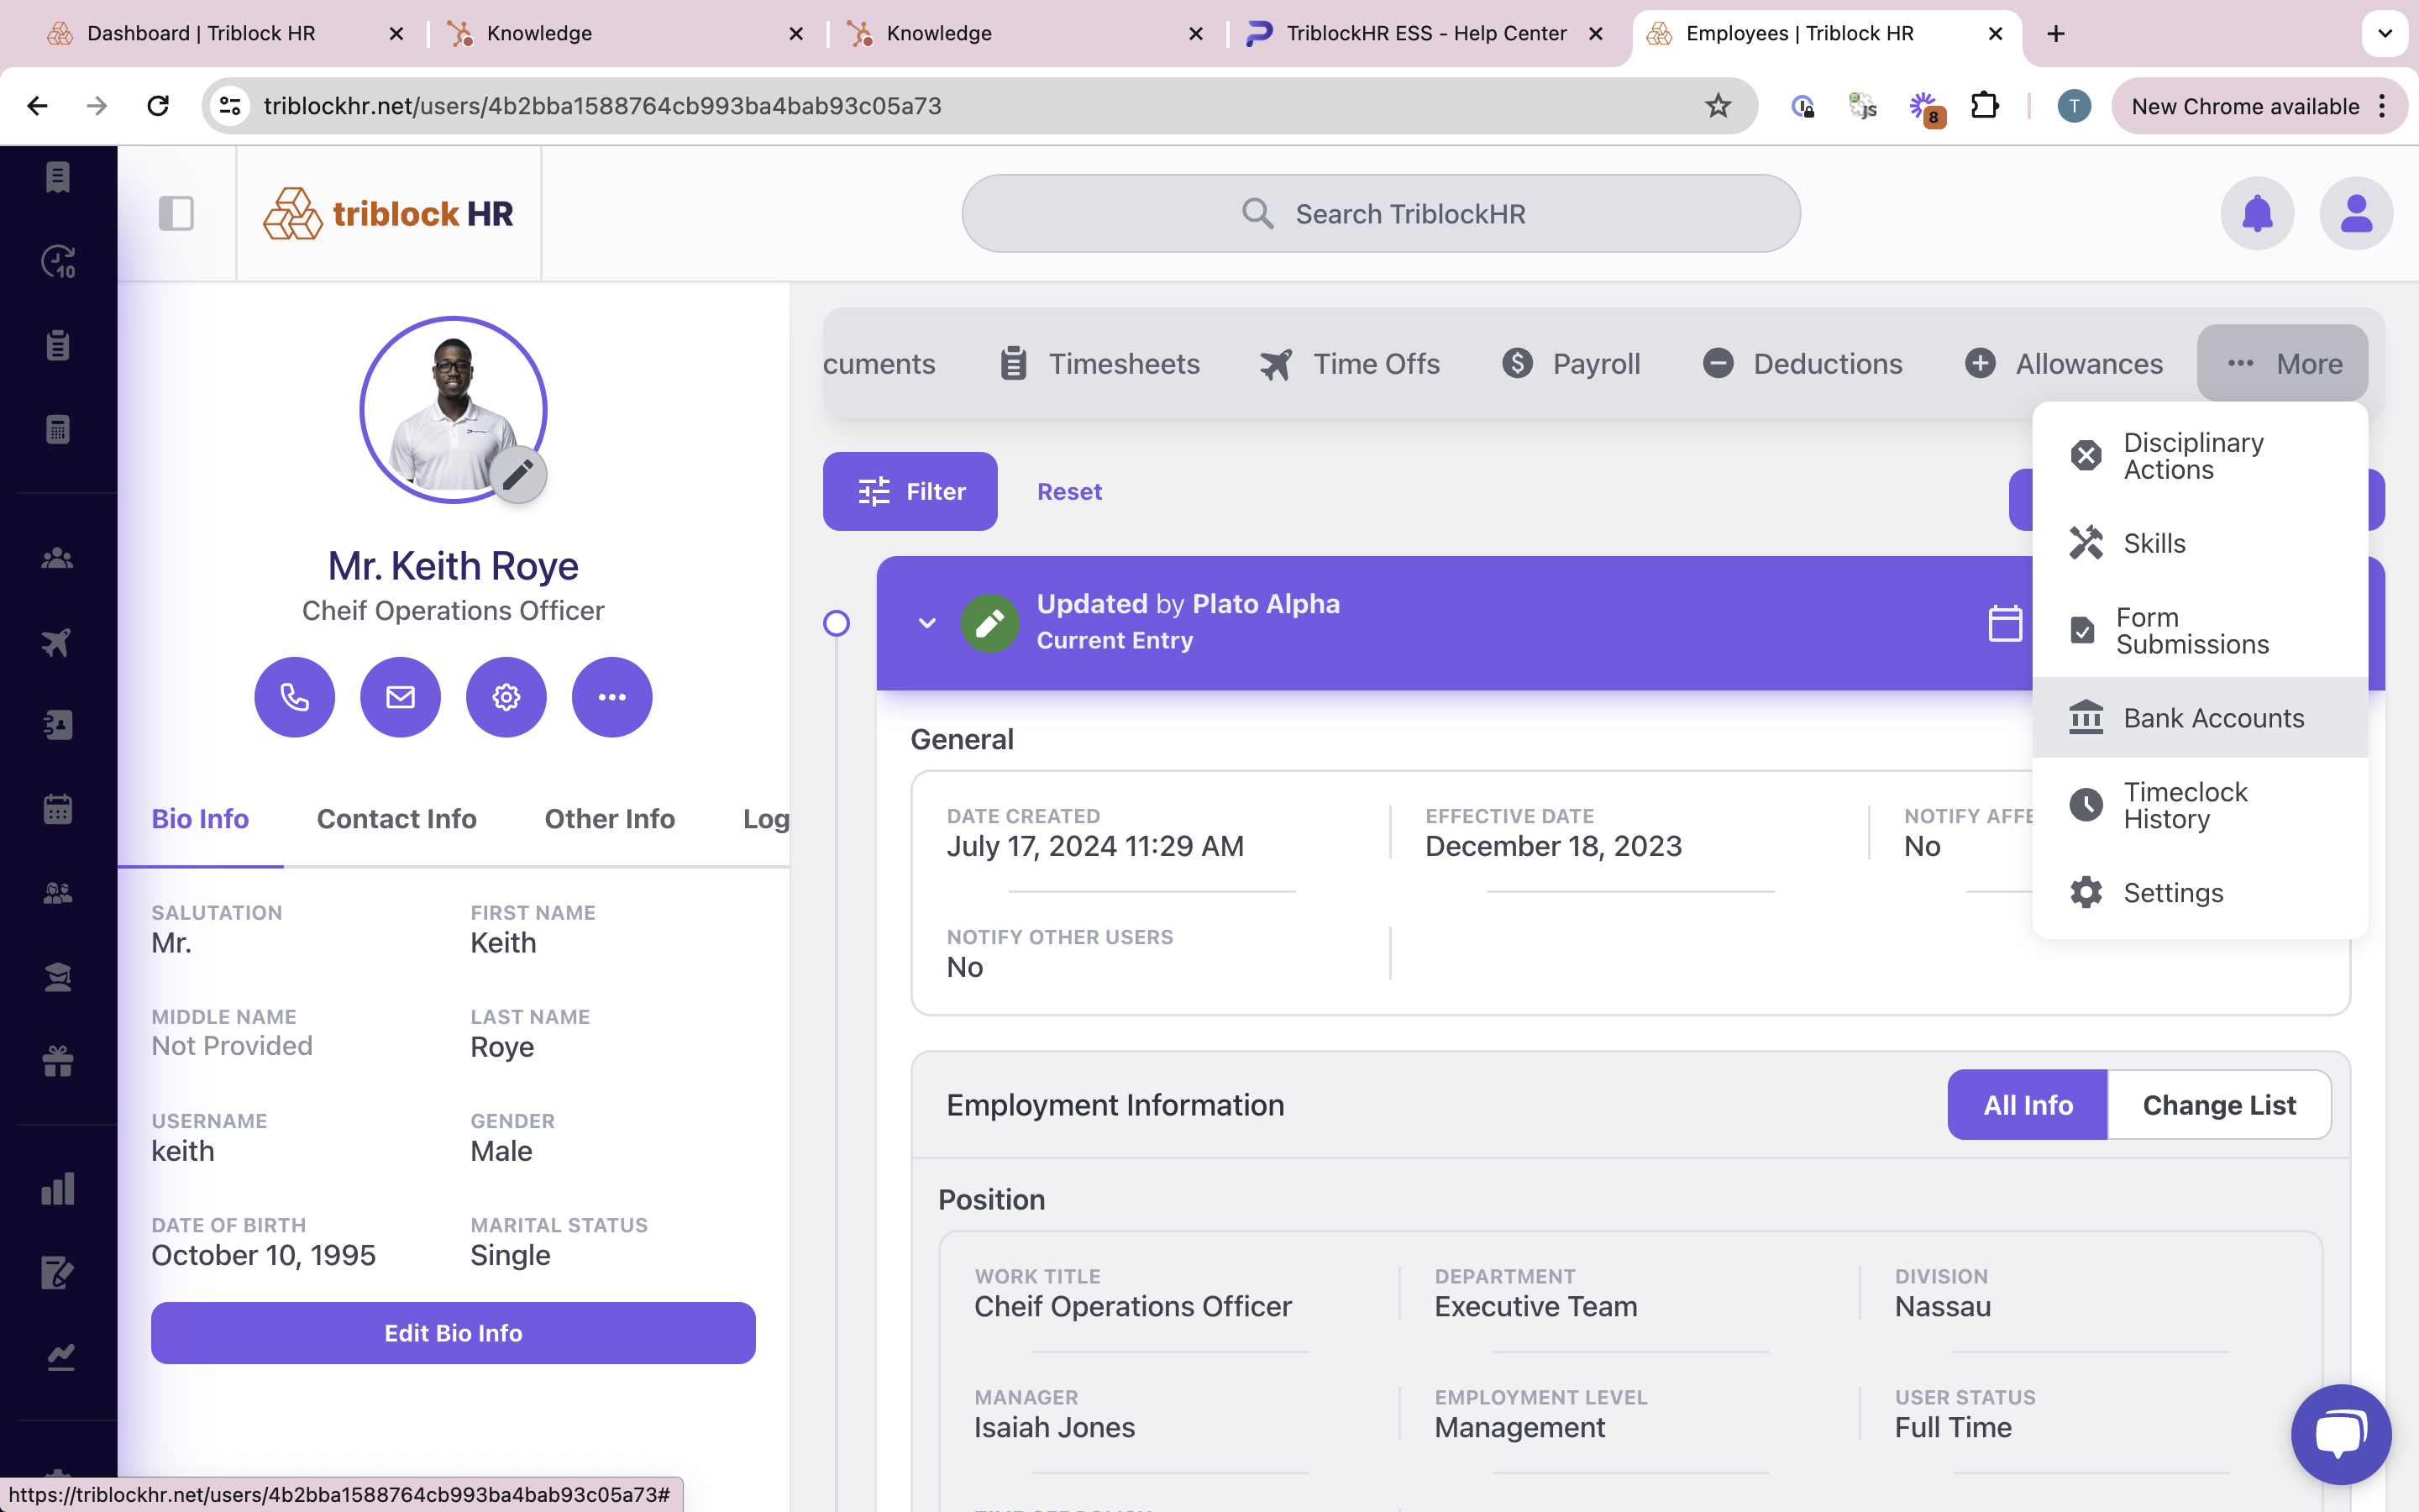Switch to the Timesheets tab

tap(1099, 364)
